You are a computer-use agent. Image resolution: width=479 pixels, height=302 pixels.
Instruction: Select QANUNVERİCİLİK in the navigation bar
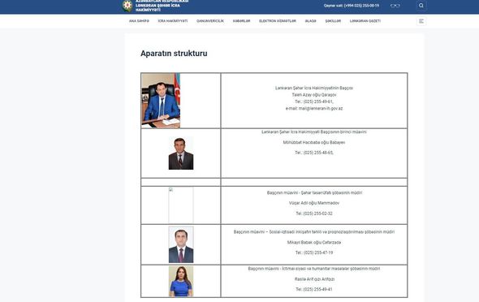(210, 21)
